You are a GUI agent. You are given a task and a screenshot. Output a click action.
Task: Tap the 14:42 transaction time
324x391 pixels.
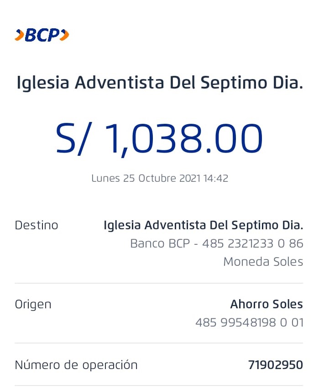215,178
